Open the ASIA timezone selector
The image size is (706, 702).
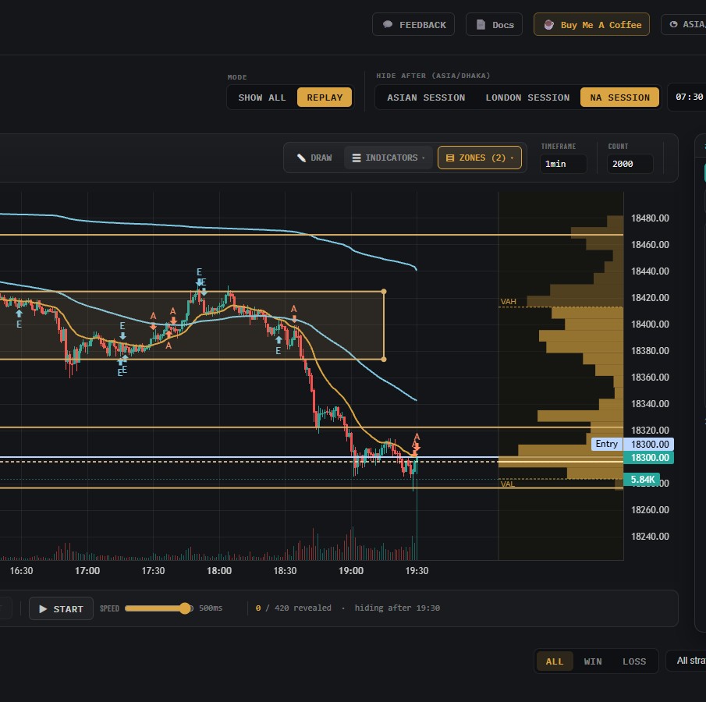[x=683, y=25]
